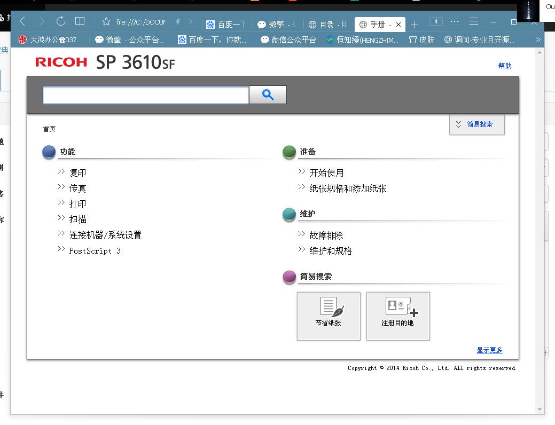Expand the 简易搜索 dropdown tab
Image resolution: width=555 pixels, height=425 pixels.
[477, 124]
